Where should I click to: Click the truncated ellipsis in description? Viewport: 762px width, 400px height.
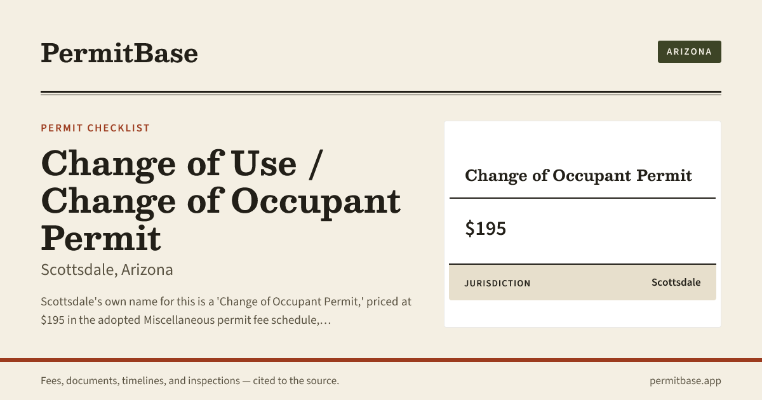coord(326,320)
